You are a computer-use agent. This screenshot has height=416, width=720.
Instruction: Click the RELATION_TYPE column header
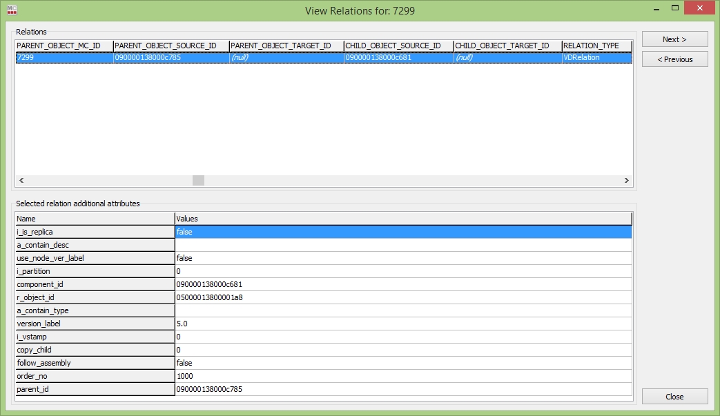[596, 46]
